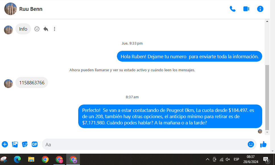275x165 pixels.
Task: Switch input language from ESP
Action: tap(236, 159)
